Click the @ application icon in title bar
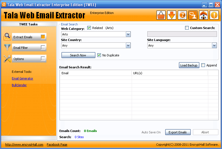Image resolution: width=222 pixels, height=149 pixels. point(4,4)
